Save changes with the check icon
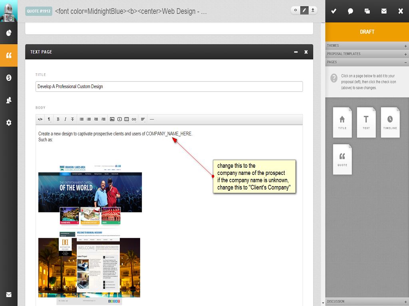 pos(334,11)
